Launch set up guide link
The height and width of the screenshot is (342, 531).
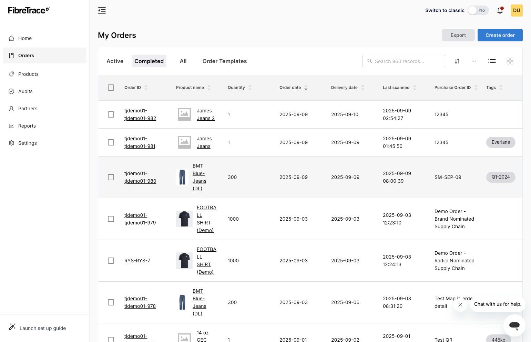[43, 328]
